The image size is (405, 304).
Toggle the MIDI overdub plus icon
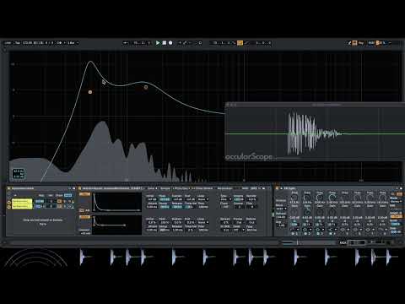[x=180, y=43]
